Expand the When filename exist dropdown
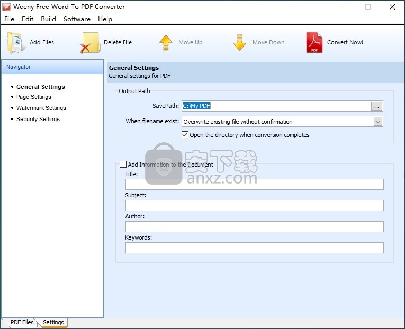The width and height of the screenshot is (405, 329). [377, 122]
